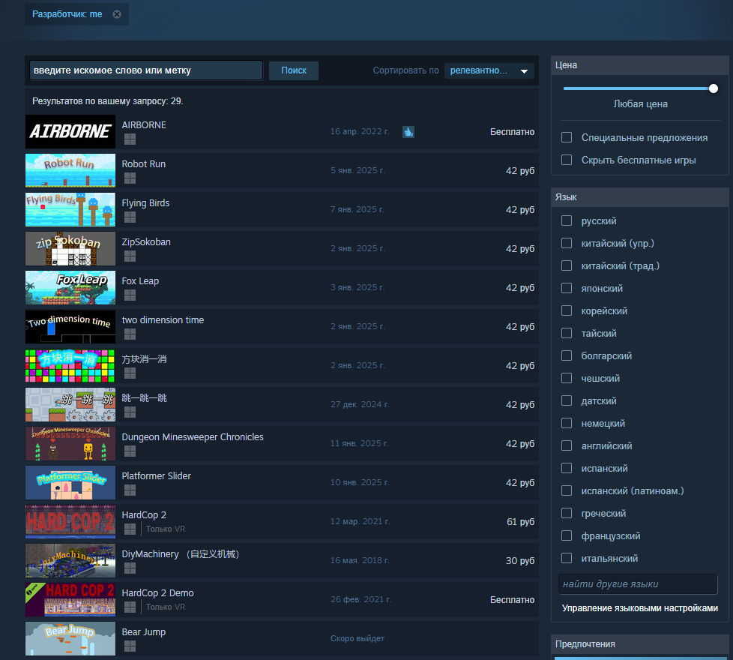Image resolution: width=733 pixels, height=660 pixels.
Task: Open the 方块消一消 thumbnail
Action: (x=70, y=365)
